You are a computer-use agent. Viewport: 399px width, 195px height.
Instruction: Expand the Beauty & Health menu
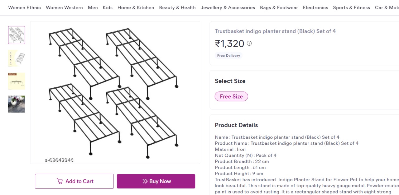[177, 7]
